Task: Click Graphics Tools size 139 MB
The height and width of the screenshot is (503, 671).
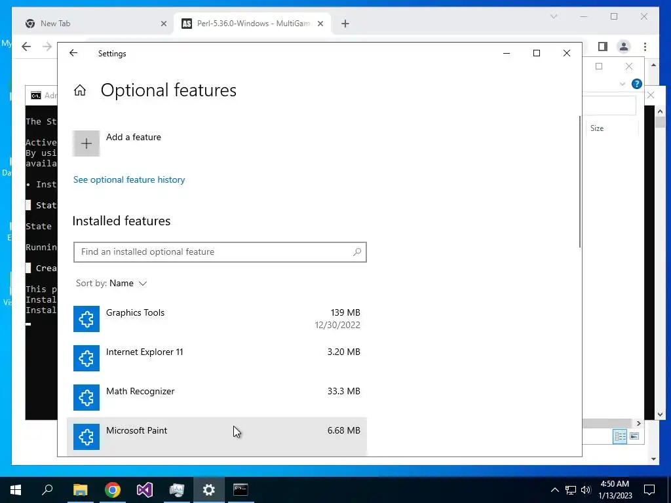Action: [345, 312]
